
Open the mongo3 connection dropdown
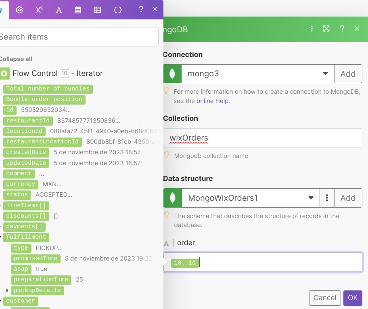[258, 74]
